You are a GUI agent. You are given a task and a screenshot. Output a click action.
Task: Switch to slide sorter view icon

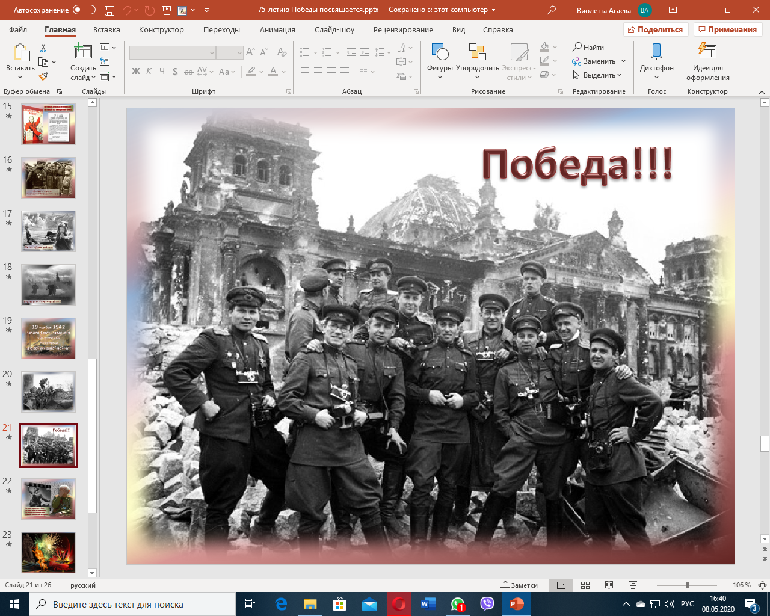point(585,585)
